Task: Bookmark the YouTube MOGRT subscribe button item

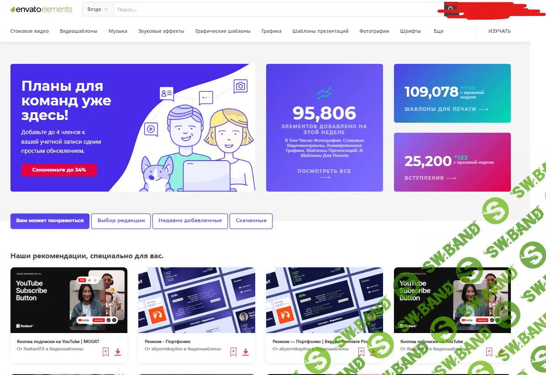Action: pos(105,352)
